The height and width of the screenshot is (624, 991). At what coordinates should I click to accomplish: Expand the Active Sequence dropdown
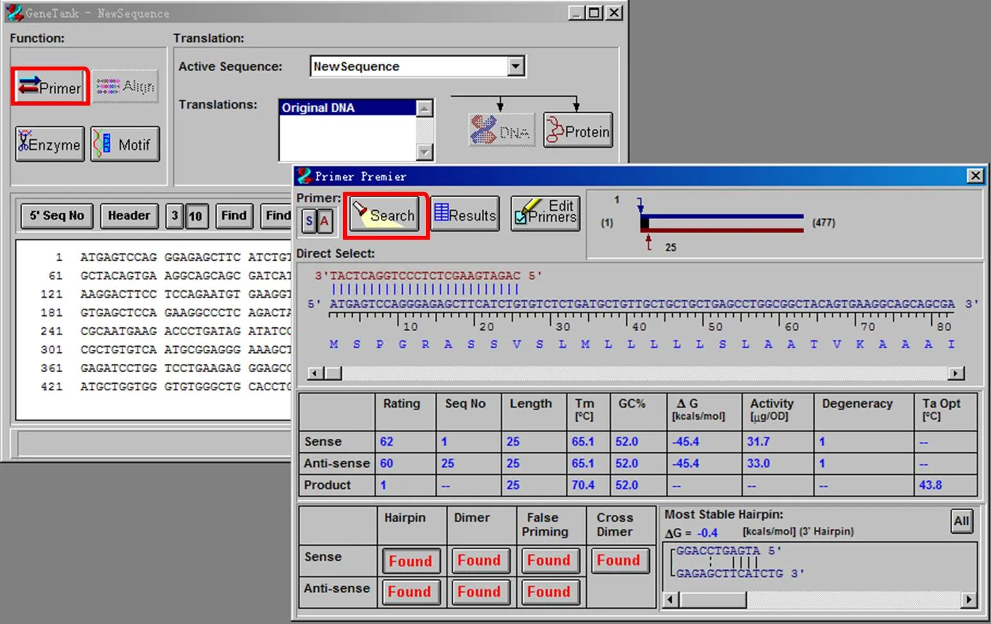[x=516, y=66]
